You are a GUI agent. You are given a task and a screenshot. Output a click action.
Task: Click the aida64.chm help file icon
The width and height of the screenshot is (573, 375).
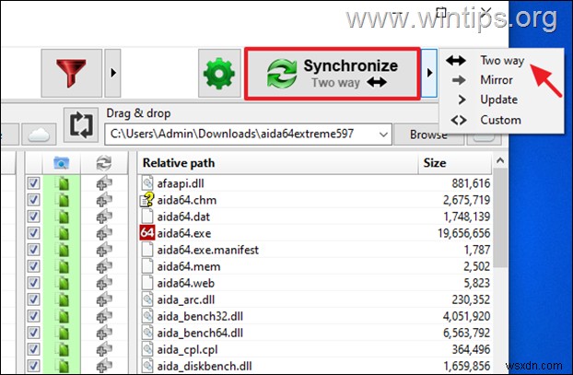[147, 200]
